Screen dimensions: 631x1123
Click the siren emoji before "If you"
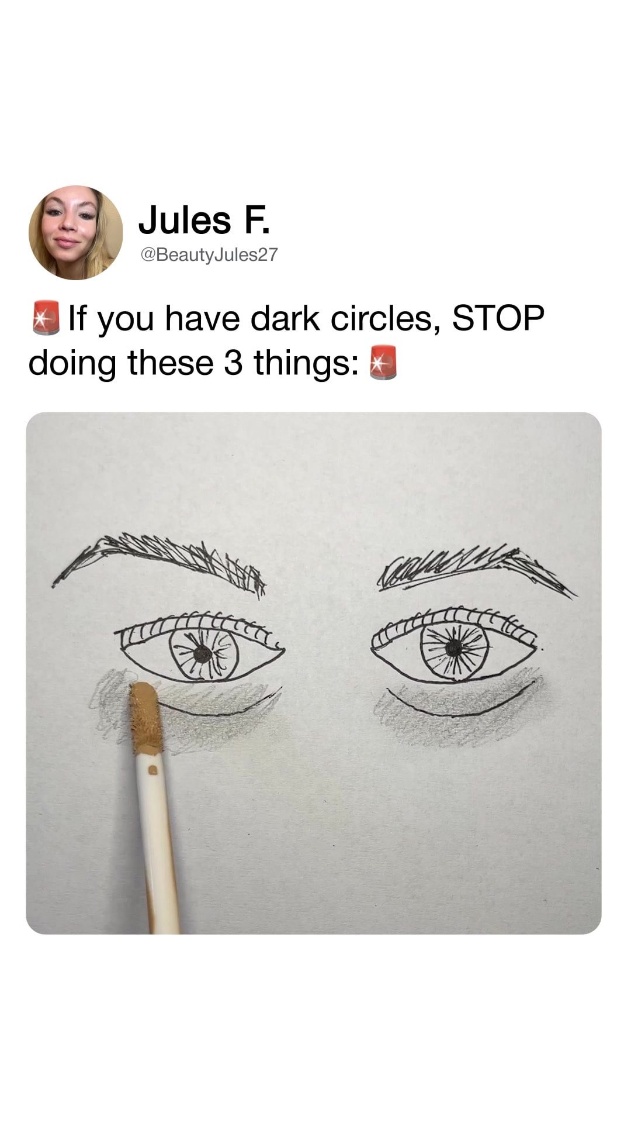click(x=46, y=319)
